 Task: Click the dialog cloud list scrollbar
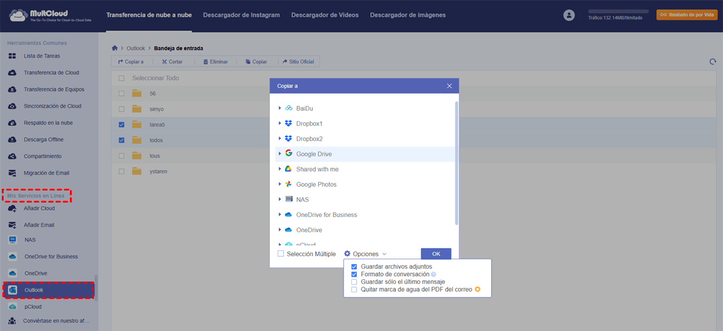456,163
